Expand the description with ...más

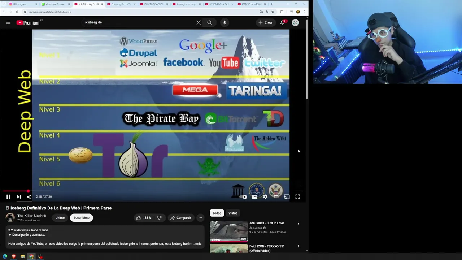click(x=197, y=244)
